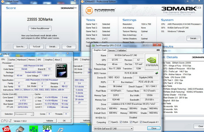Select the Graphics Card tab in GPU-Z
Viewport: 204px width, 132px height.
click(x=100, y=50)
